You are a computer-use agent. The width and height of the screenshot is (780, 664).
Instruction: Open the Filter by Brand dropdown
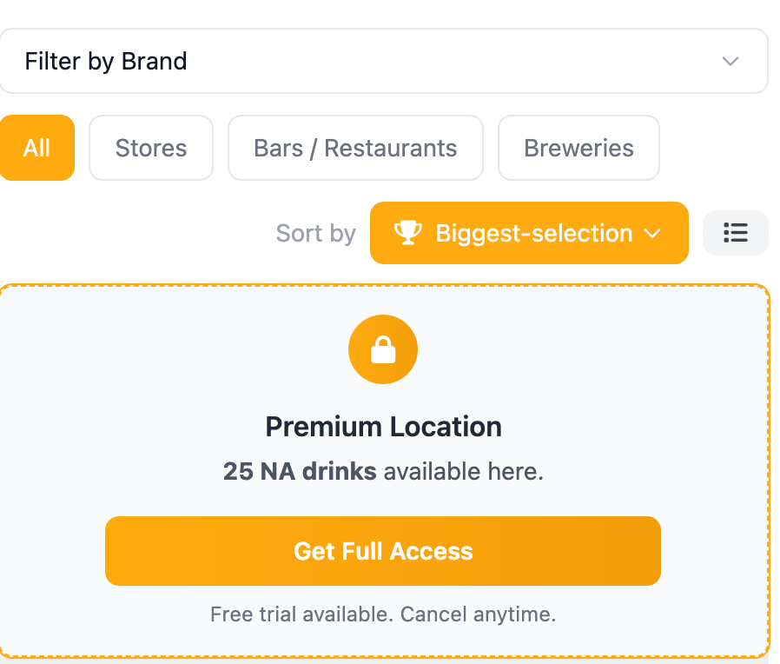[383, 61]
